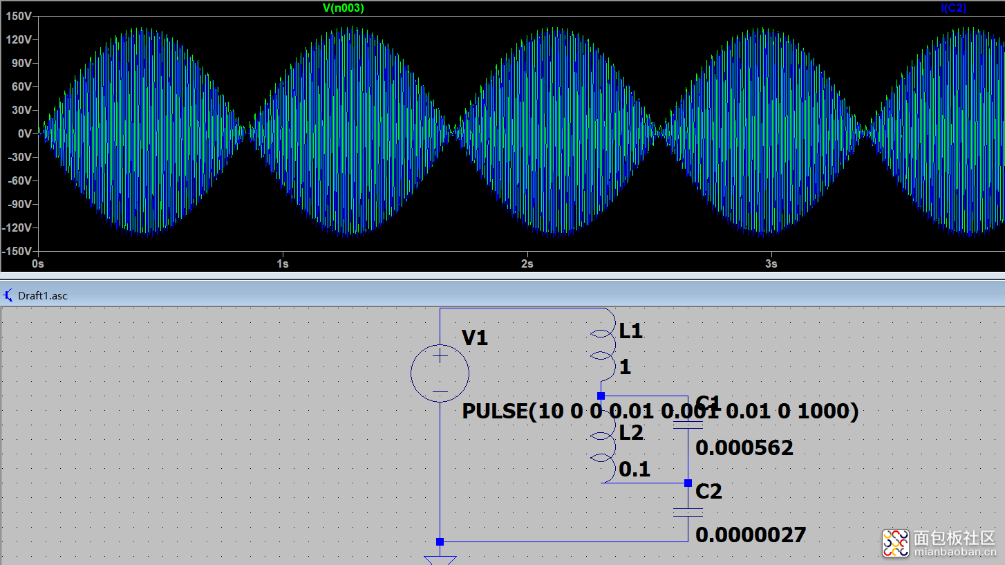Click the -150V vertical axis label
The width and height of the screenshot is (1005, 565).
click(x=18, y=250)
